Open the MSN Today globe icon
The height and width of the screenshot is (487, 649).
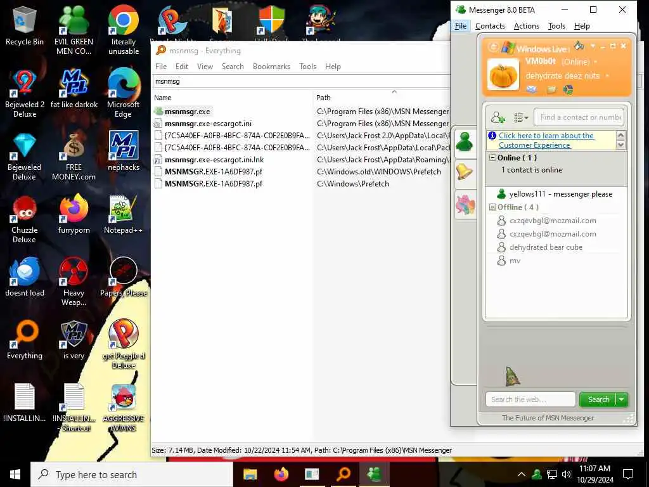(x=568, y=89)
